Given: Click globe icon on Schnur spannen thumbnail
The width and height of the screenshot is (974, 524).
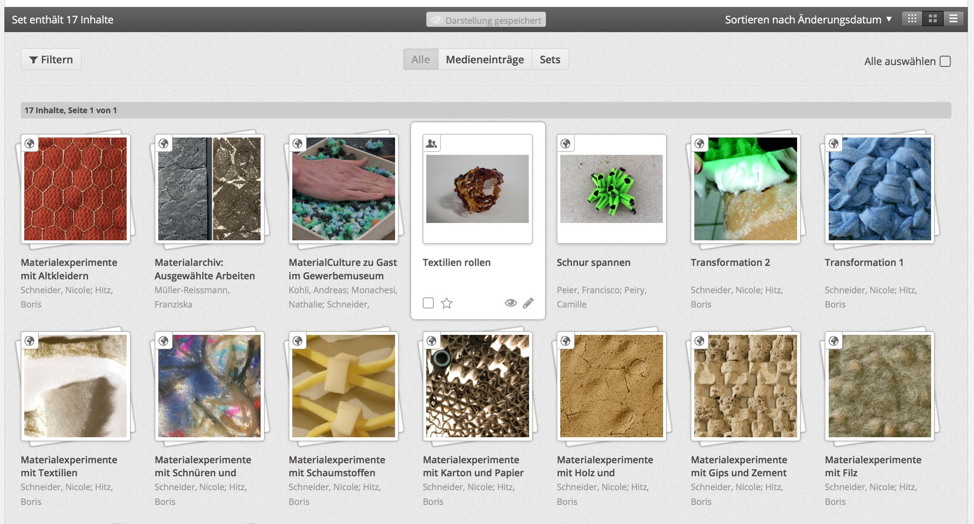Looking at the screenshot, I should (x=565, y=144).
